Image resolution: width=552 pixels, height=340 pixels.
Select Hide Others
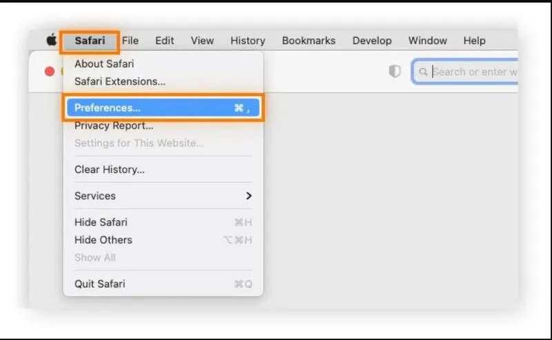163,240
